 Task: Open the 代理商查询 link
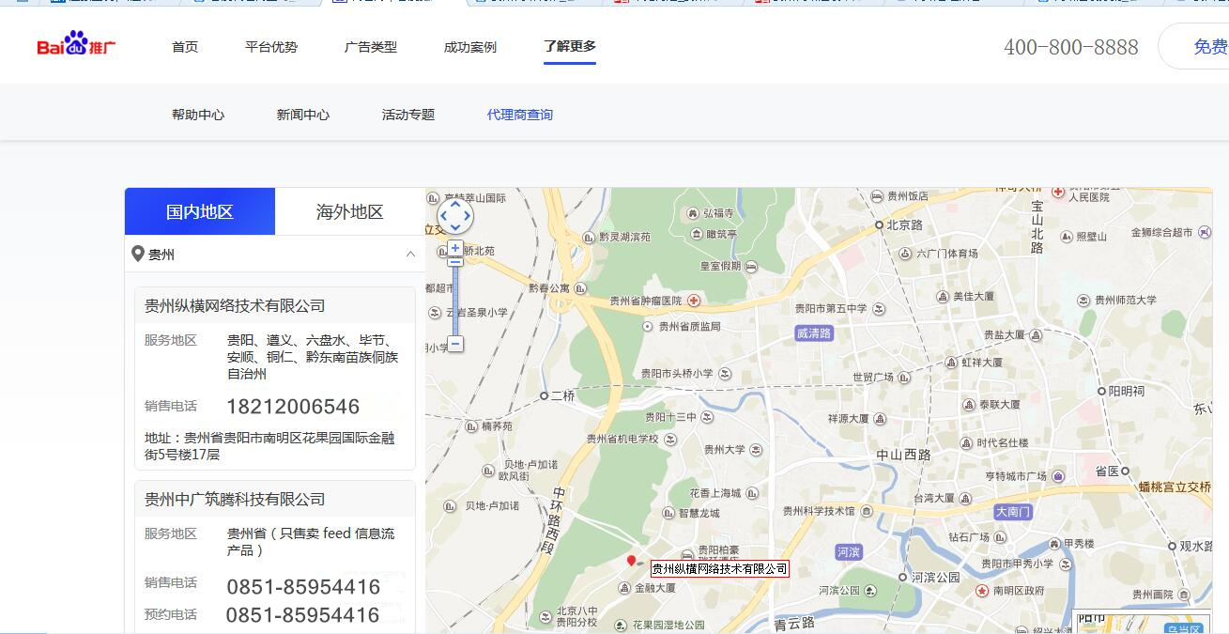(520, 115)
